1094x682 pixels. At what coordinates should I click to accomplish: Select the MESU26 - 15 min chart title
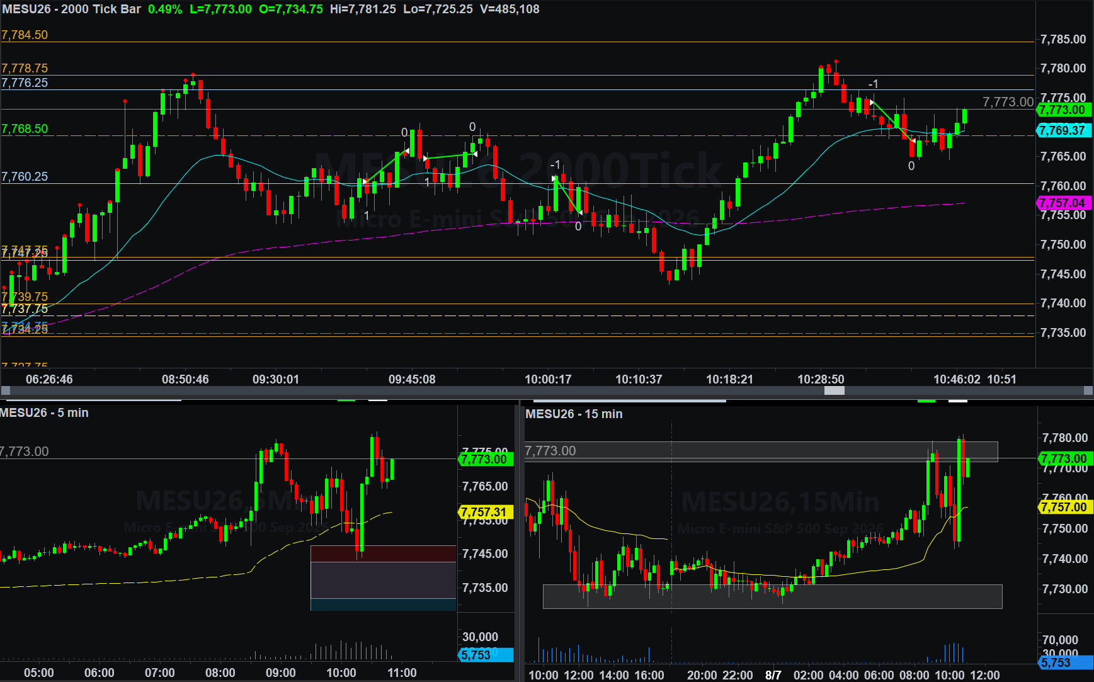tap(574, 414)
